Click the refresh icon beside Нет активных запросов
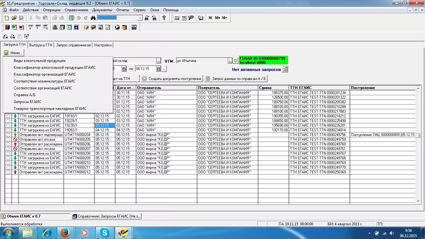This screenshot has width=425, height=239. (x=285, y=69)
